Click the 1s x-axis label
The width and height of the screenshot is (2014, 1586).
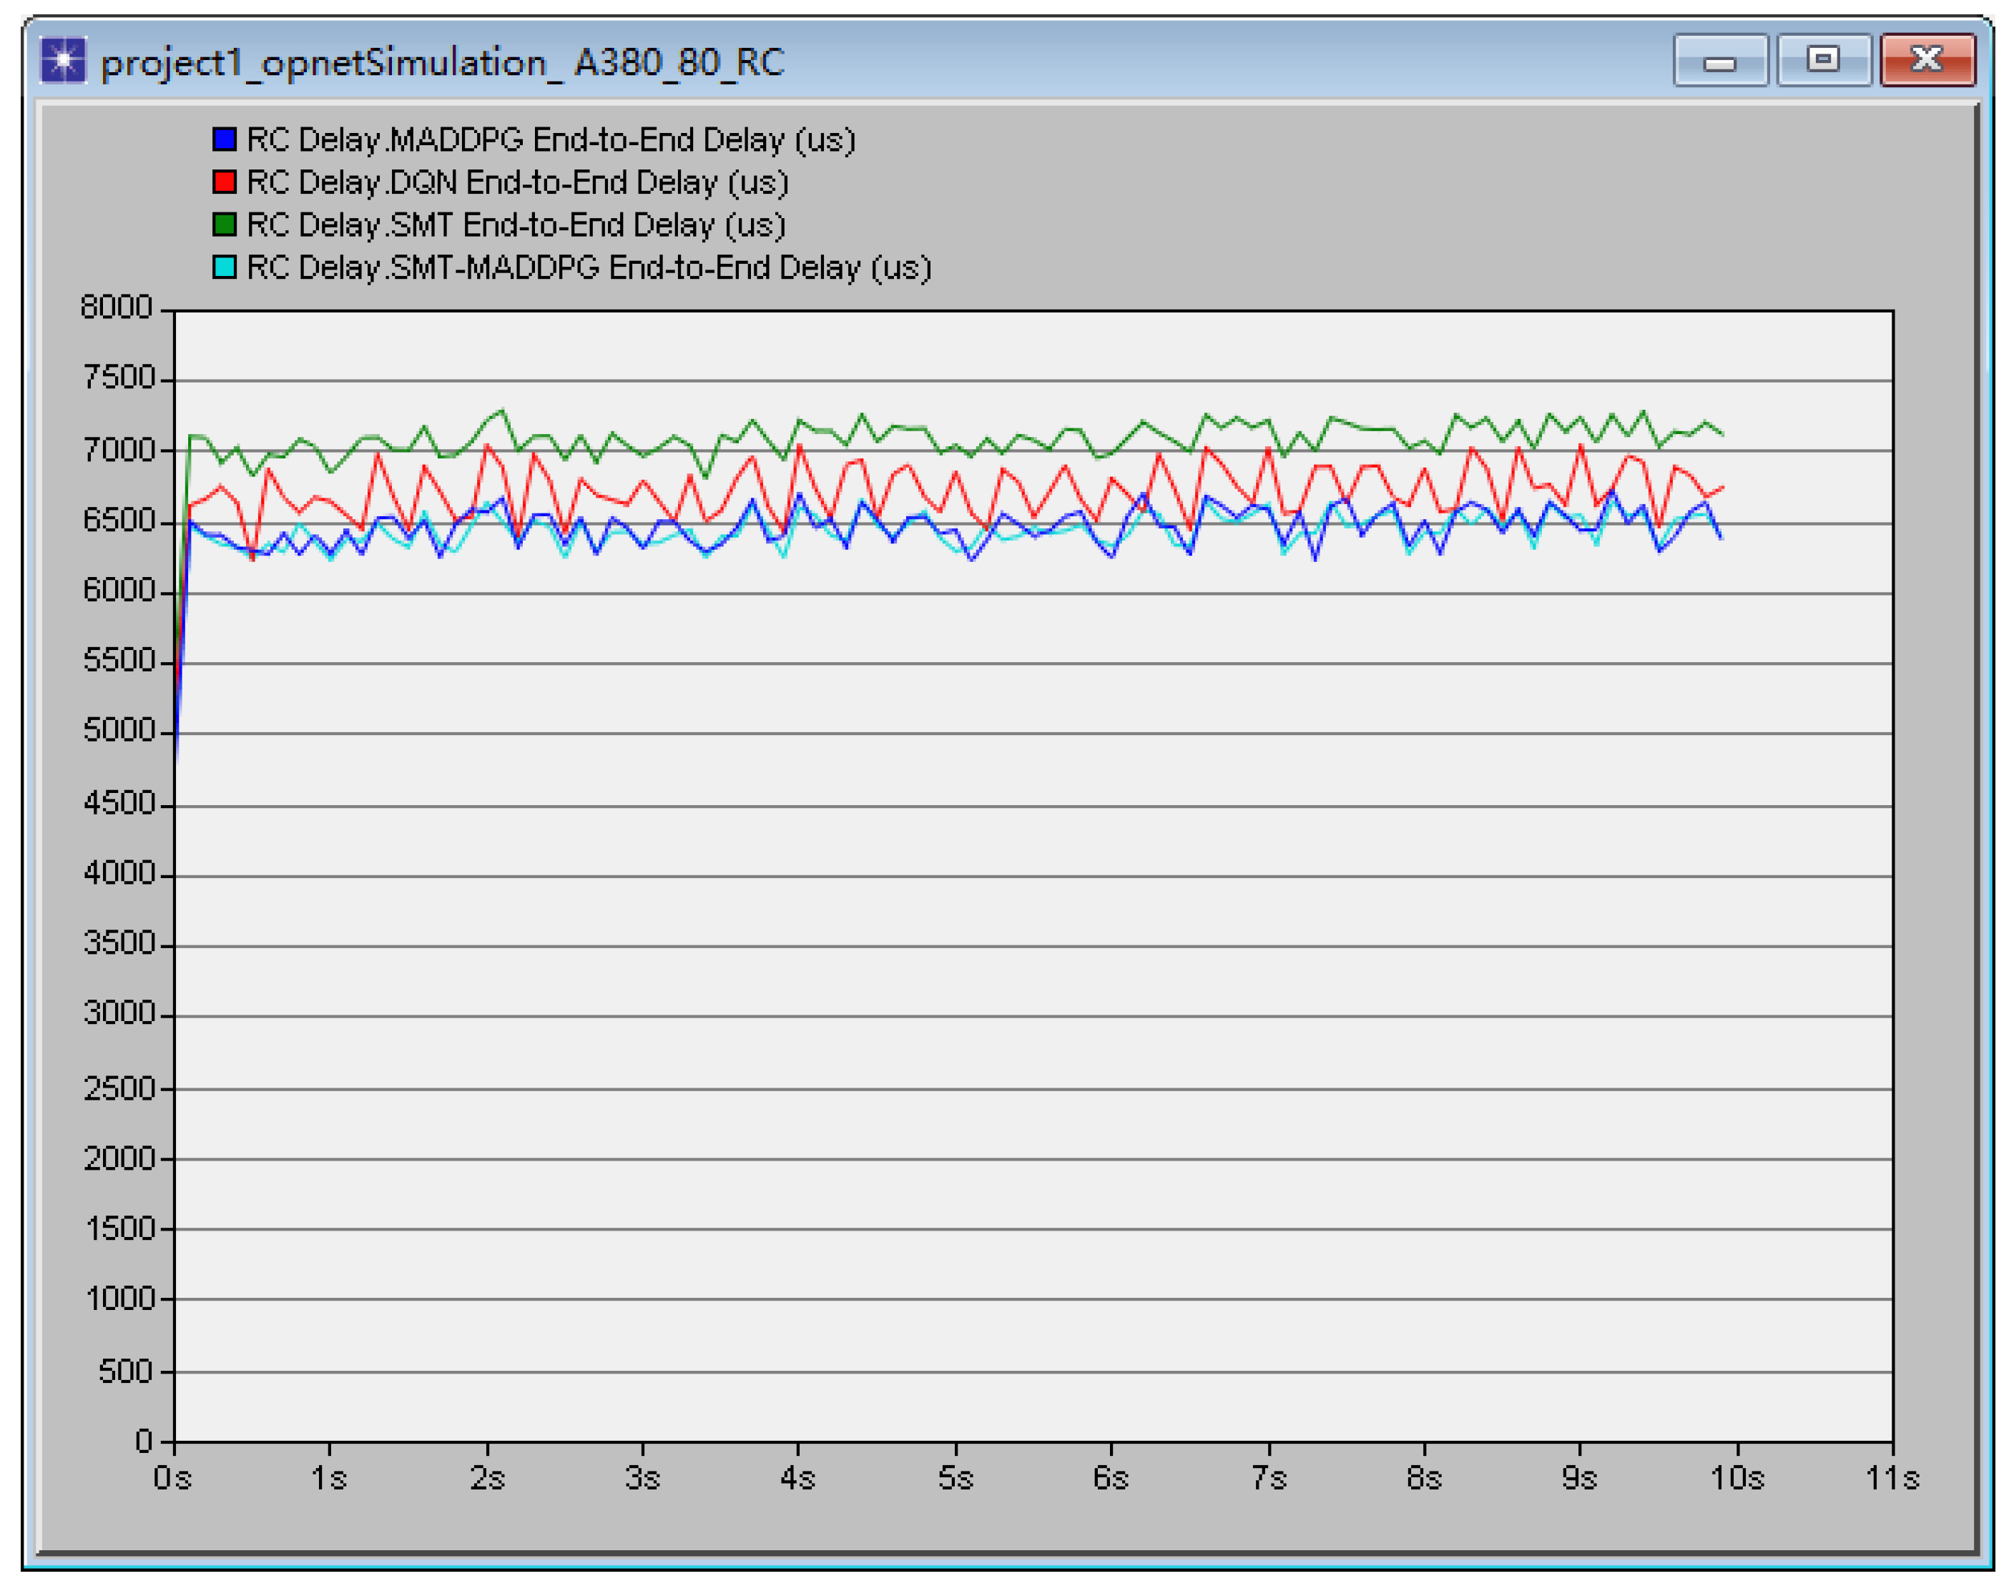(x=329, y=1477)
